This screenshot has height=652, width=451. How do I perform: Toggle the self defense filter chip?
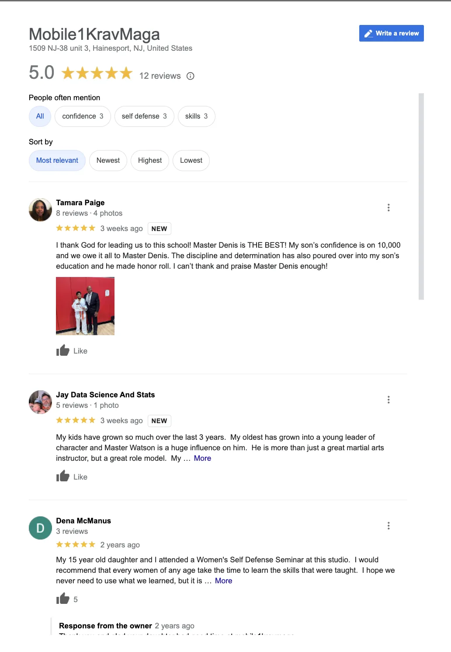[144, 116]
